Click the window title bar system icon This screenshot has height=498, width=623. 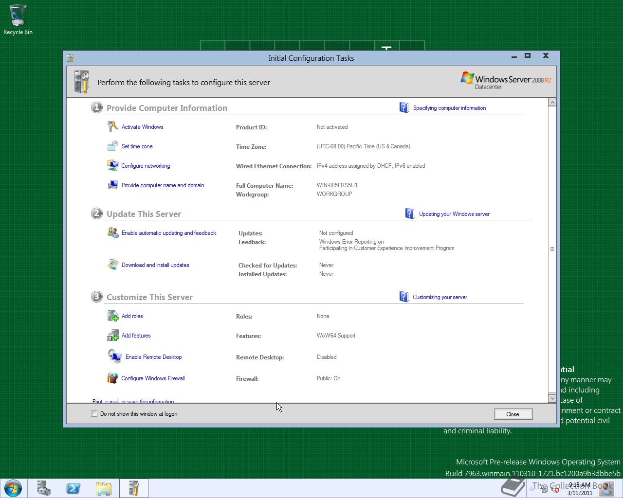[x=71, y=58]
